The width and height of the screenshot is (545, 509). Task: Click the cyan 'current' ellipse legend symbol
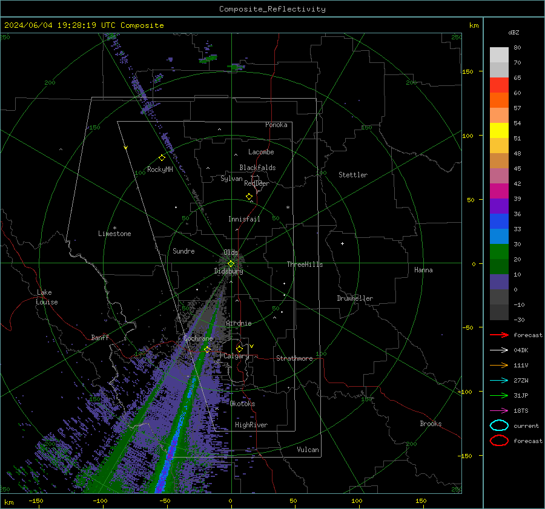pyautogui.click(x=499, y=425)
